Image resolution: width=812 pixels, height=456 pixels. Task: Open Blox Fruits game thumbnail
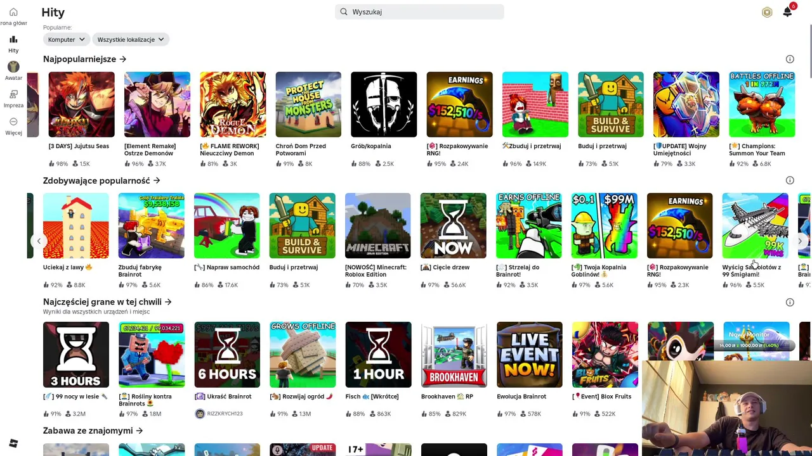click(605, 355)
